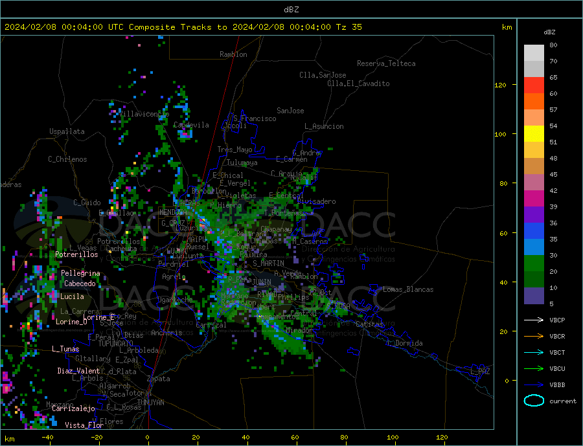
Task: Select the red swatch below 65 dBZ
Action: click(x=534, y=85)
